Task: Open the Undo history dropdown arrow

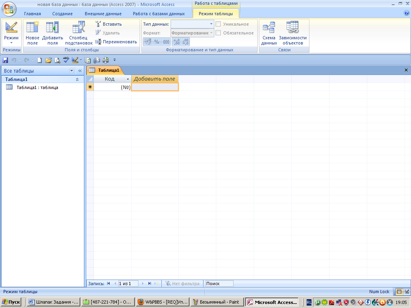Action: [20, 60]
